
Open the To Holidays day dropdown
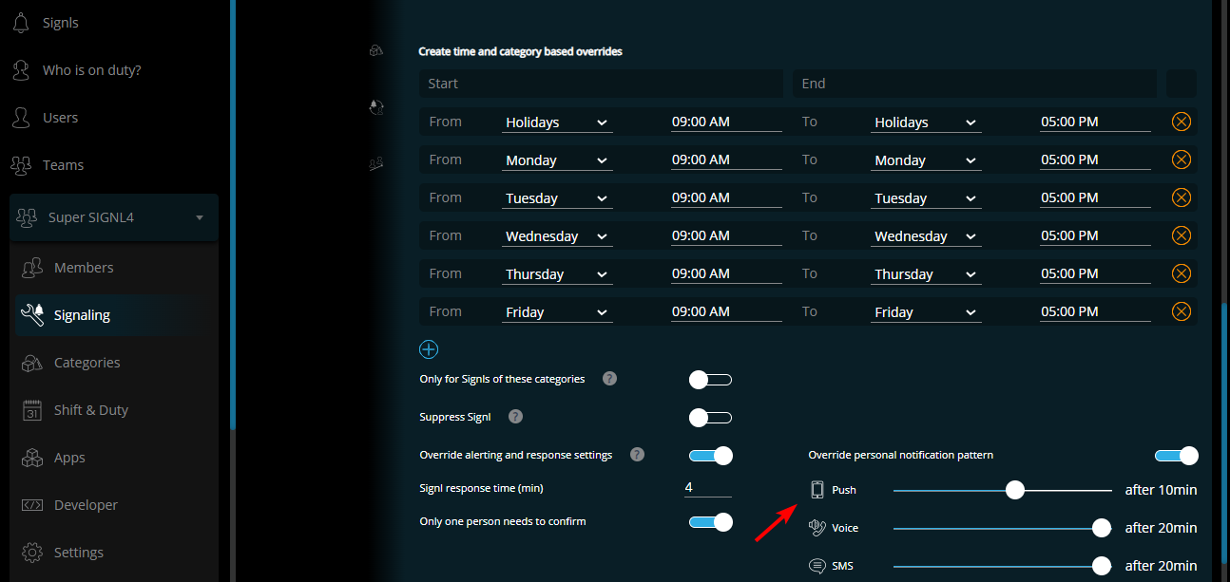[926, 122]
